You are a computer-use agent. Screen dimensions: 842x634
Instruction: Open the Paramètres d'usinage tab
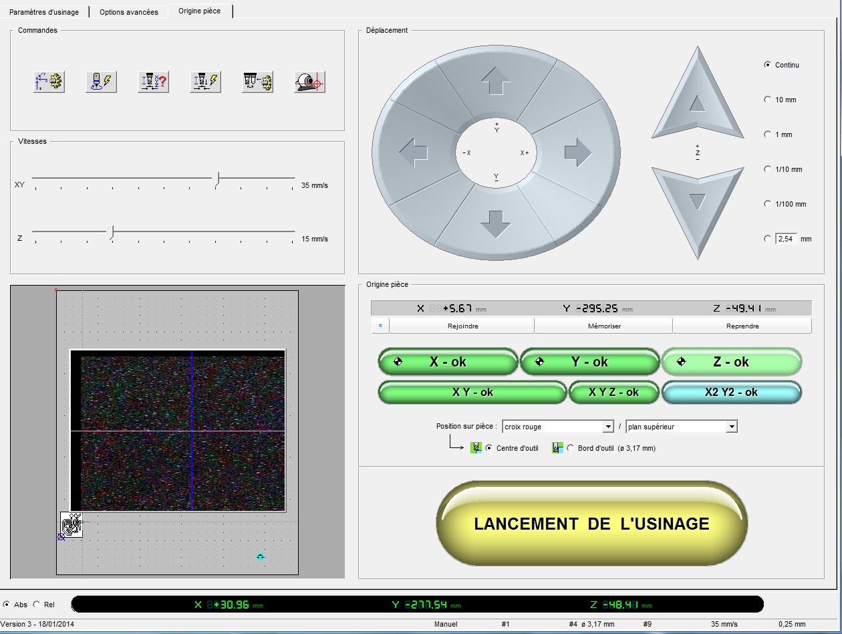(x=44, y=12)
